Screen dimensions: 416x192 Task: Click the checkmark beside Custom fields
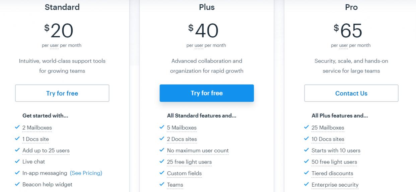click(162, 173)
